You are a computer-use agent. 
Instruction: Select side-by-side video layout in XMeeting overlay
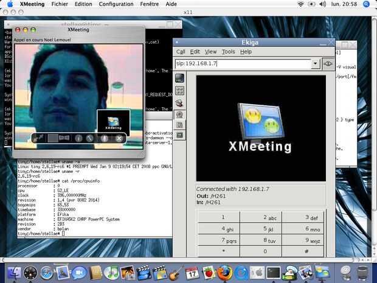[64, 138]
